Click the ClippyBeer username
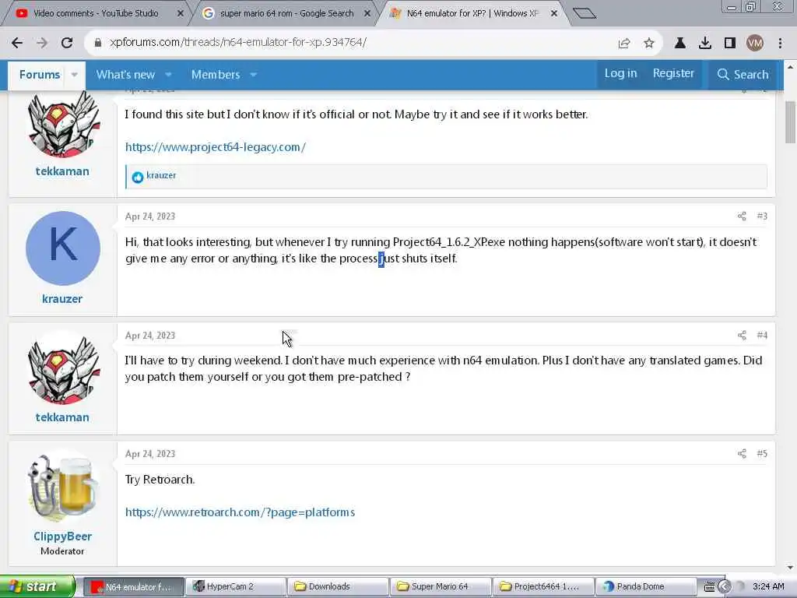 (62, 536)
